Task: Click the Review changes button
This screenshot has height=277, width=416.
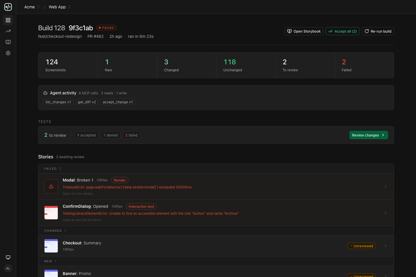Action: point(369,135)
